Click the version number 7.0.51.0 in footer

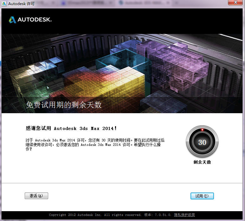click(163, 215)
